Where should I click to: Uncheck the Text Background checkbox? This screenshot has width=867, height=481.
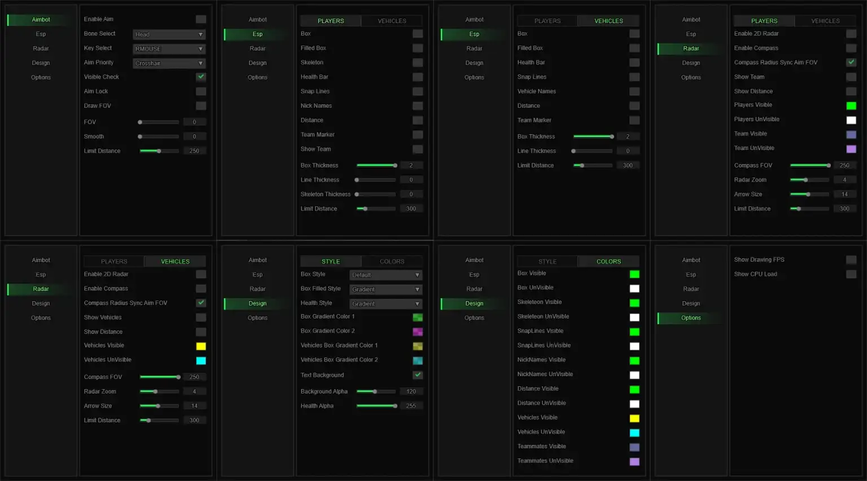coord(417,375)
